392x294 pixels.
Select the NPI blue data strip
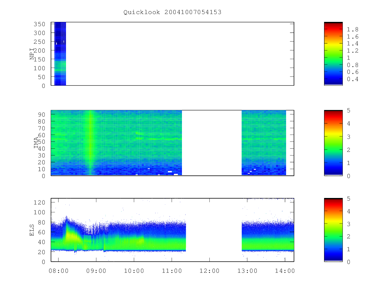60,54
